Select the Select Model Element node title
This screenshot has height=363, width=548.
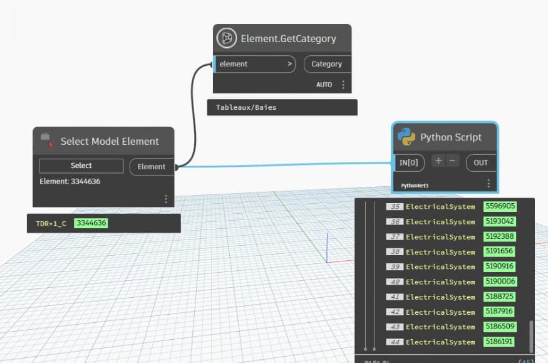(x=110, y=141)
